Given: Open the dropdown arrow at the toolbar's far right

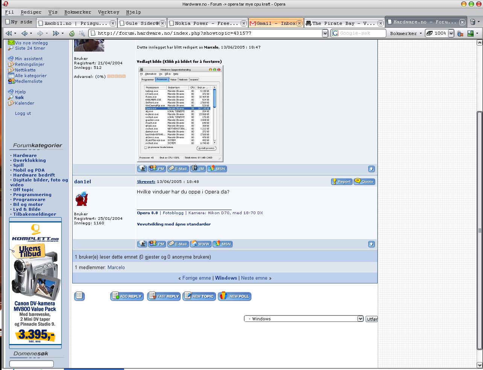Looking at the screenshot, I should point(477,33).
